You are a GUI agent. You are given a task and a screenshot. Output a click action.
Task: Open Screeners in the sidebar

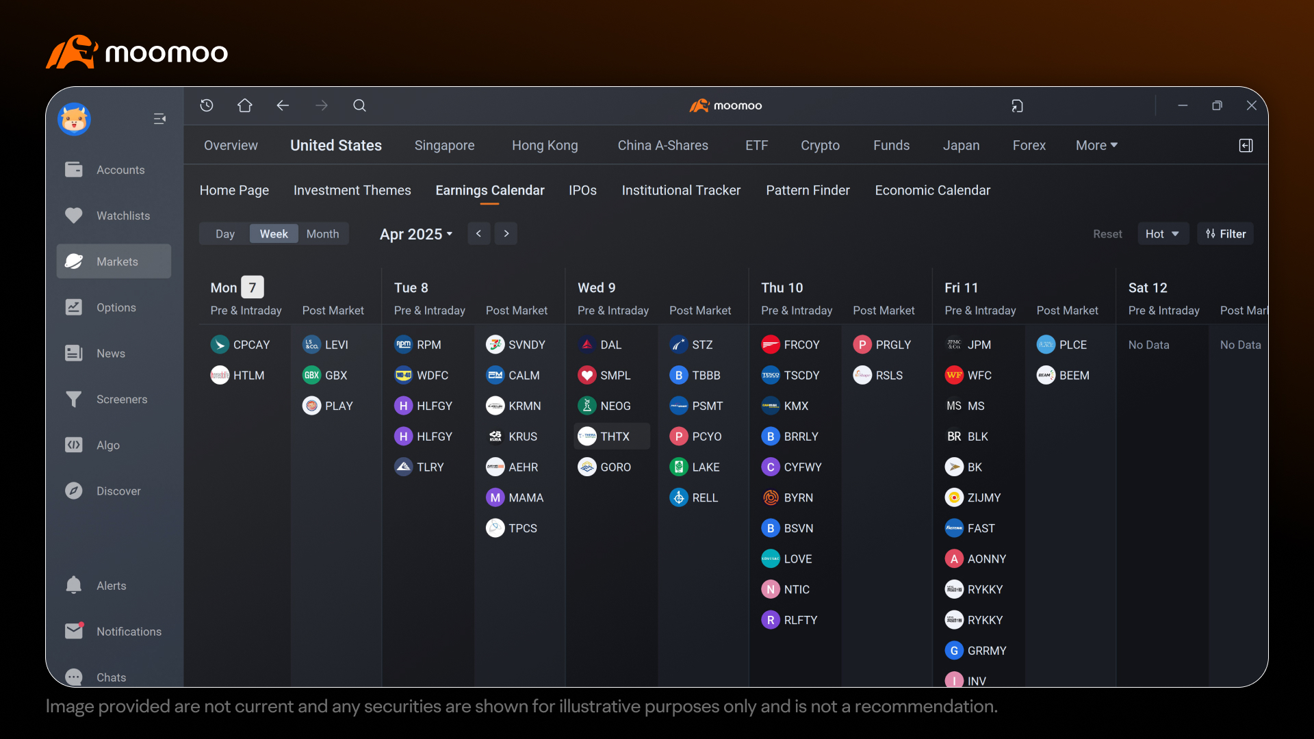114,399
